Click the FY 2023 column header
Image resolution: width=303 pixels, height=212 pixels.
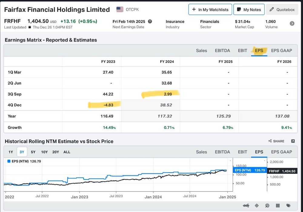pyautogui.click(x=108, y=62)
